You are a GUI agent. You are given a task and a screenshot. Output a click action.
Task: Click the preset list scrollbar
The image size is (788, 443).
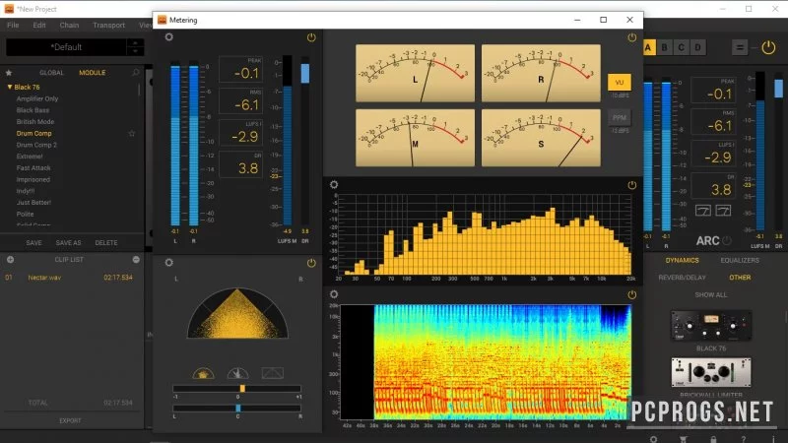pyautogui.click(x=139, y=91)
